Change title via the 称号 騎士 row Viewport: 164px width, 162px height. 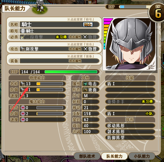59,31
